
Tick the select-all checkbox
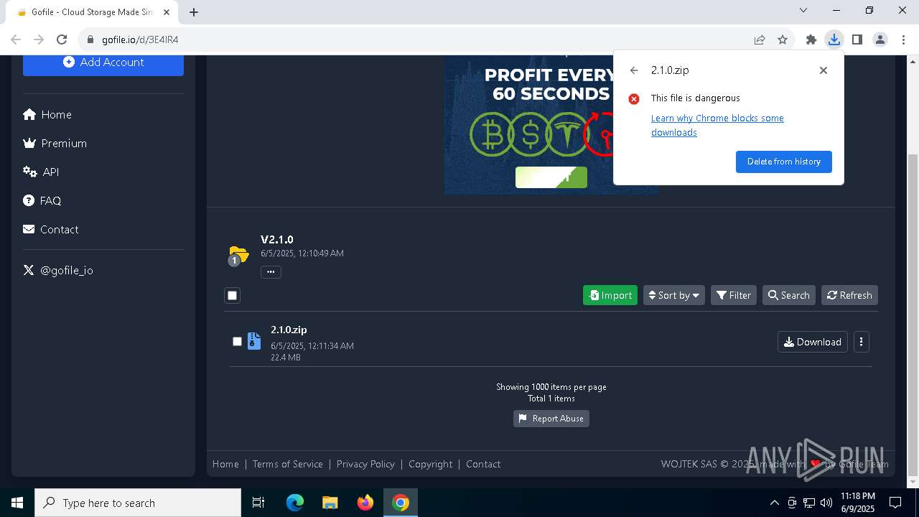click(x=232, y=295)
